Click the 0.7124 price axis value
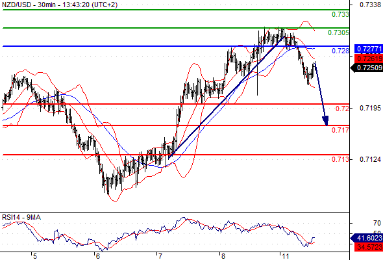 click(x=370, y=159)
